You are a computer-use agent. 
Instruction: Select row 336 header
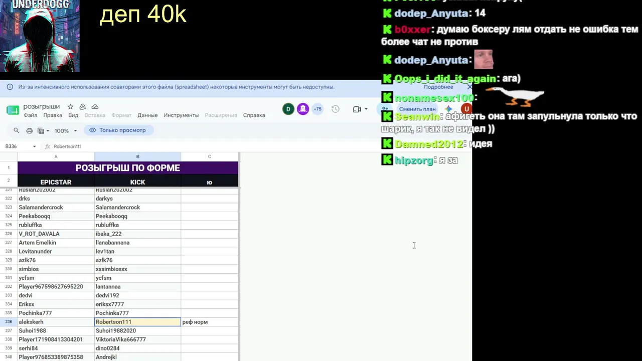coord(9,322)
